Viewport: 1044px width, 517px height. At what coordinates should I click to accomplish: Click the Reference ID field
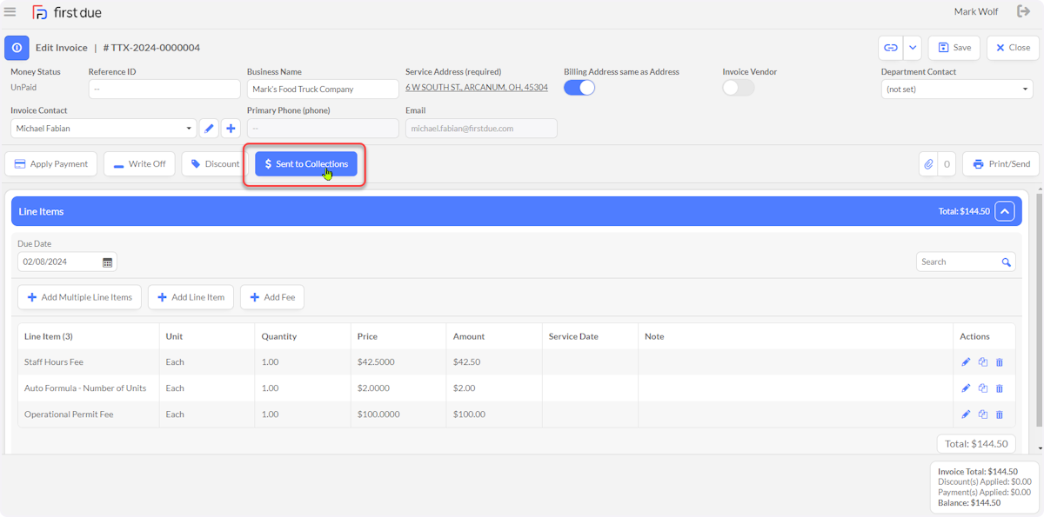click(164, 89)
